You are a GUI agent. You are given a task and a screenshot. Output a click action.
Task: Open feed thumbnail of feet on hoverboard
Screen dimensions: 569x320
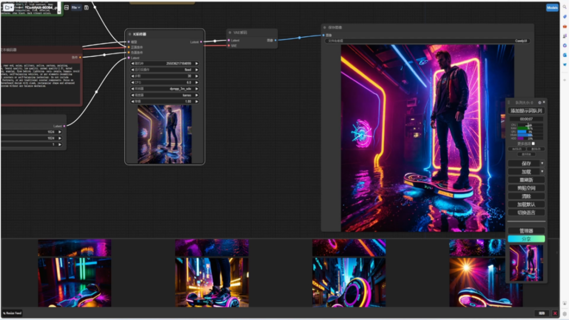click(212, 282)
